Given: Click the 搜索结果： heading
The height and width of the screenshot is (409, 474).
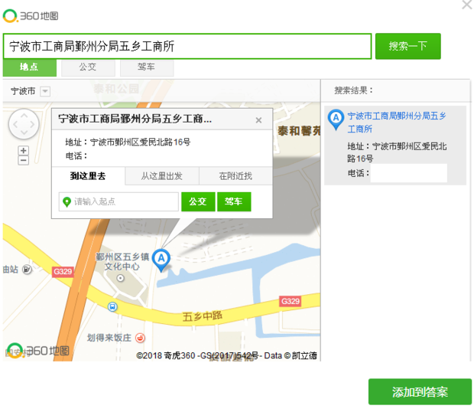Looking at the screenshot, I should pyautogui.click(x=353, y=90).
